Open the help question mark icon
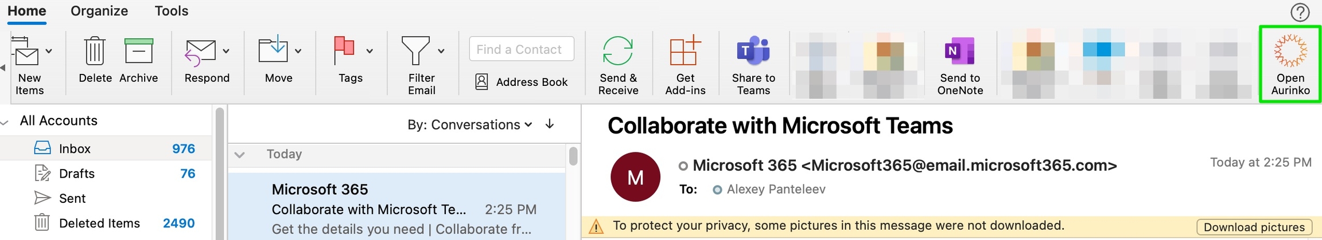 [x=1300, y=12]
